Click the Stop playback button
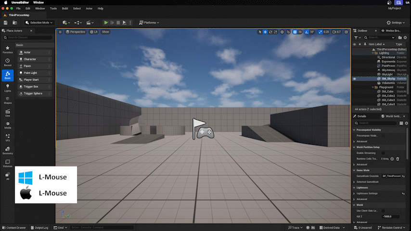Screen dimensions: 411x231 tap(118, 23)
